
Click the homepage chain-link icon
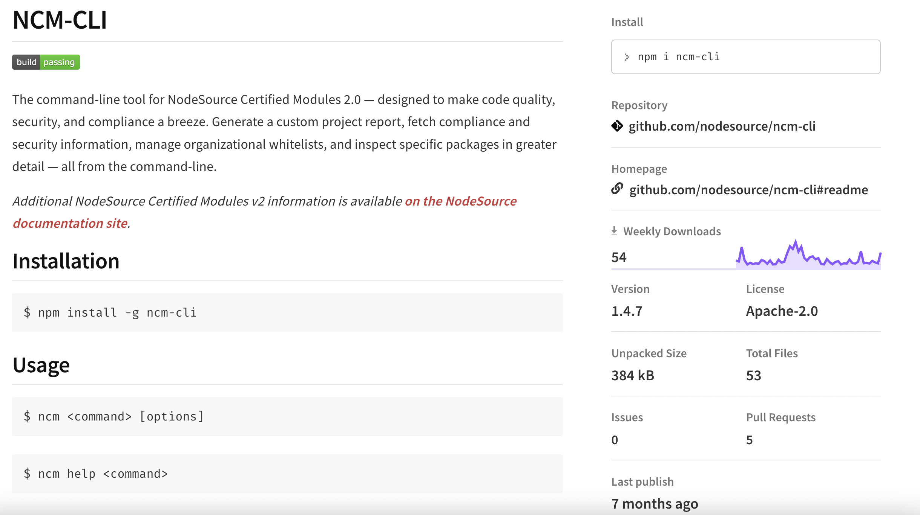(617, 189)
